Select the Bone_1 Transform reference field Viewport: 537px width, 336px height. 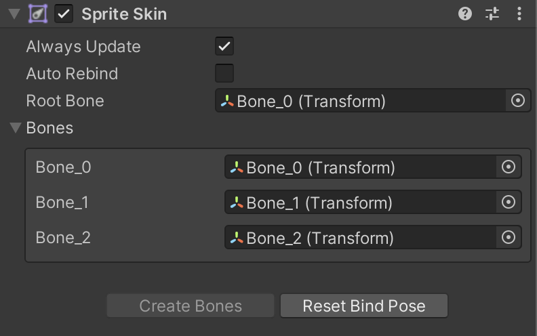359,202
